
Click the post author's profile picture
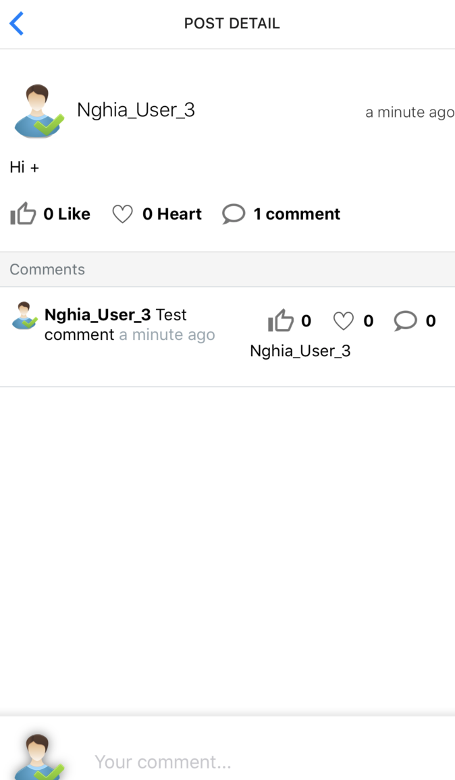(38, 109)
